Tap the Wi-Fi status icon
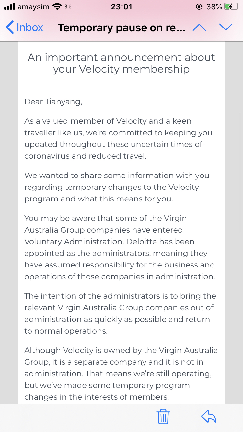This screenshot has height=432, width=243. tap(57, 6)
